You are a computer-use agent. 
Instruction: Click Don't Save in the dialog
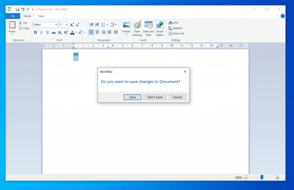coord(155,97)
